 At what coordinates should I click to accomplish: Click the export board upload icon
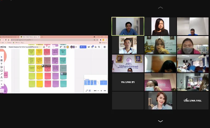44,47
